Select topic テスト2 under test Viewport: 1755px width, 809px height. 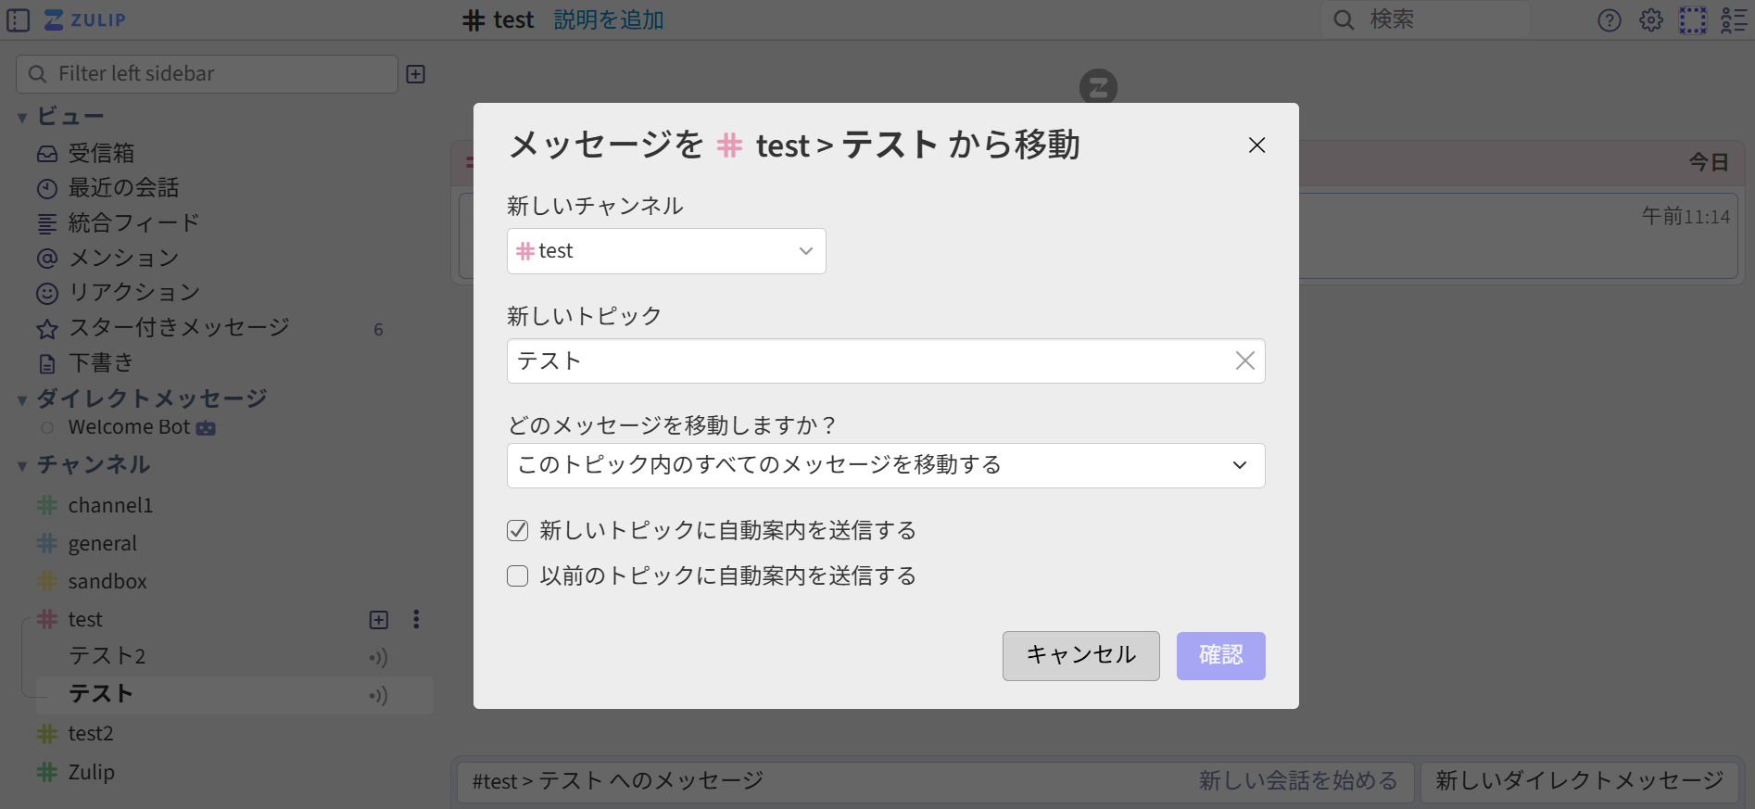pyautogui.click(x=107, y=656)
